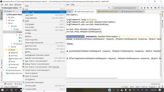Open Project Structure icon in toolbar

tap(156, 8)
